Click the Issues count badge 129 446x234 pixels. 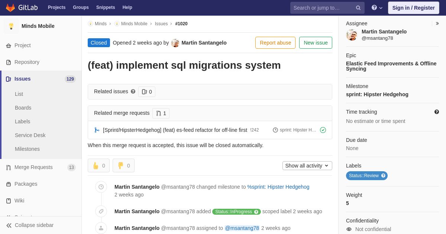tap(70, 79)
